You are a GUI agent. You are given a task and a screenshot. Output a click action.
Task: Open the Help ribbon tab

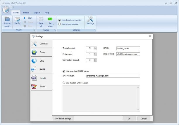(x=47, y=13)
